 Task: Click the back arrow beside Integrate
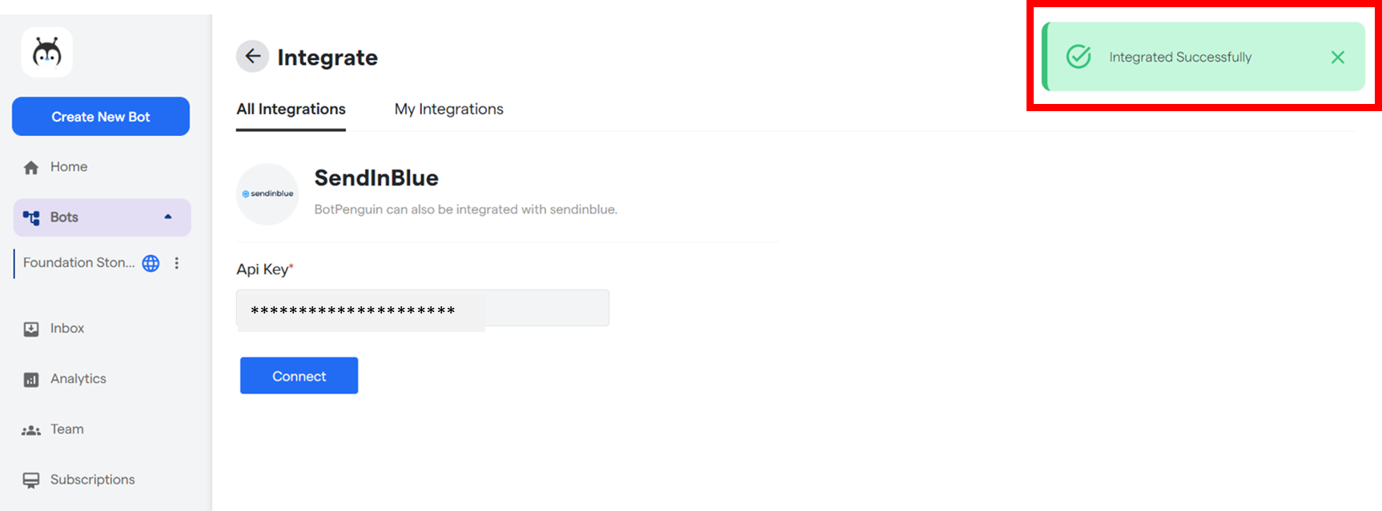252,57
